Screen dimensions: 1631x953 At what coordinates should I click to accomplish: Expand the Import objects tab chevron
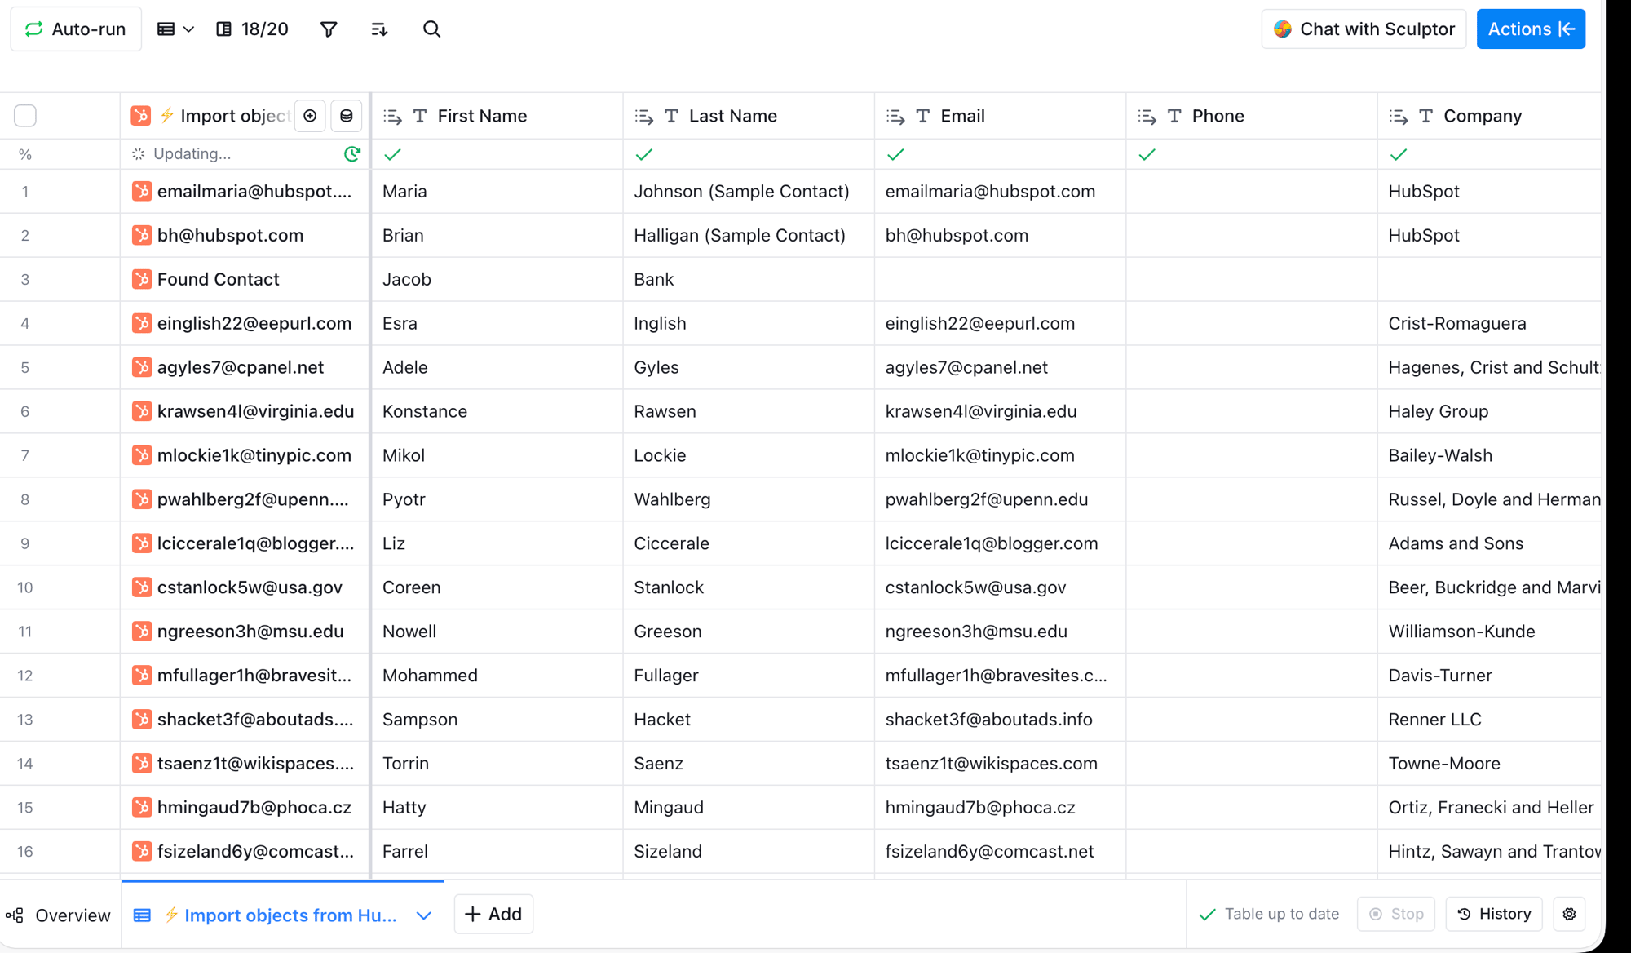click(x=423, y=915)
